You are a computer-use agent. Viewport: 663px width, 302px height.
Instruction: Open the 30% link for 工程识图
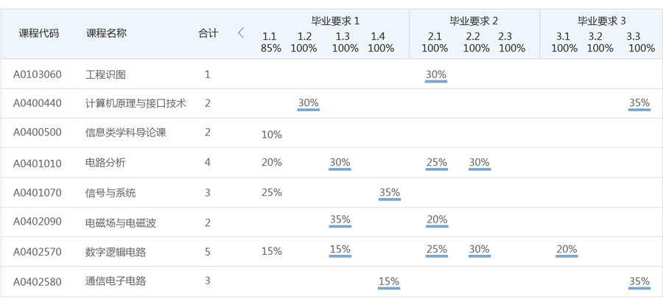tap(436, 74)
